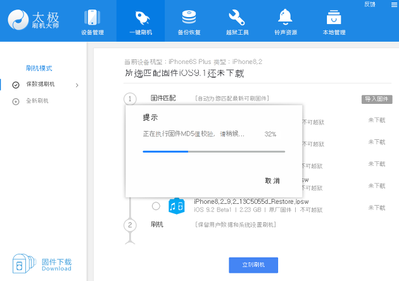Click the 提示 dialog title
The width and height of the screenshot is (399, 281).
tap(150, 118)
